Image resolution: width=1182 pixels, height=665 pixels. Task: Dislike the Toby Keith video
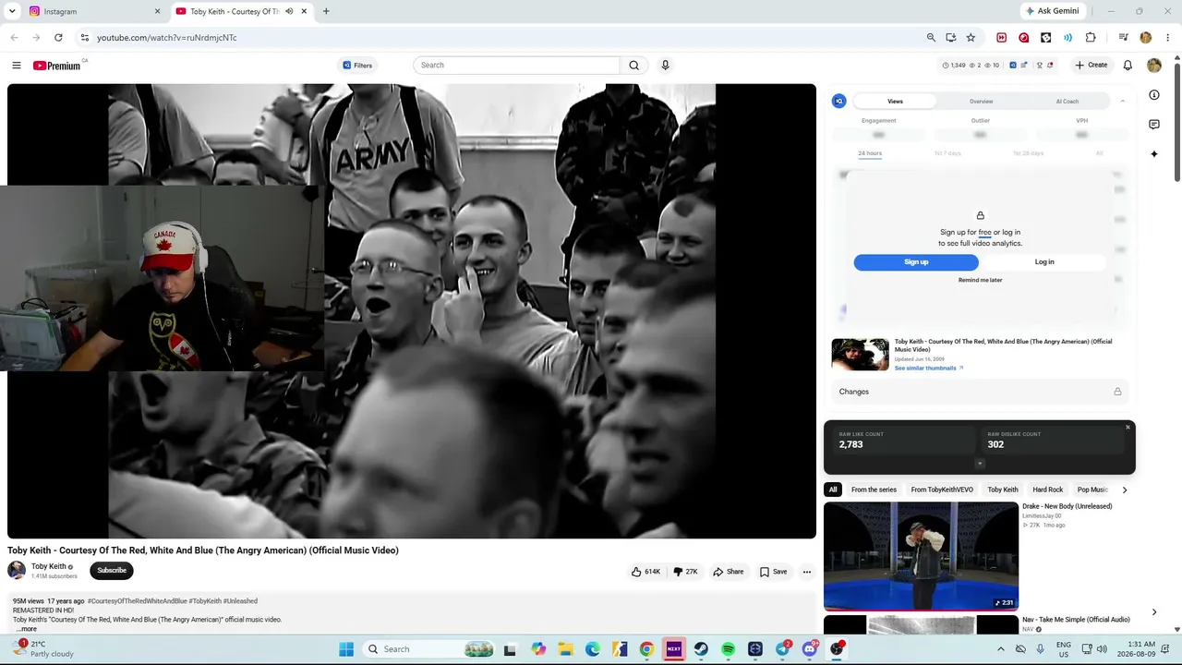tap(685, 572)
